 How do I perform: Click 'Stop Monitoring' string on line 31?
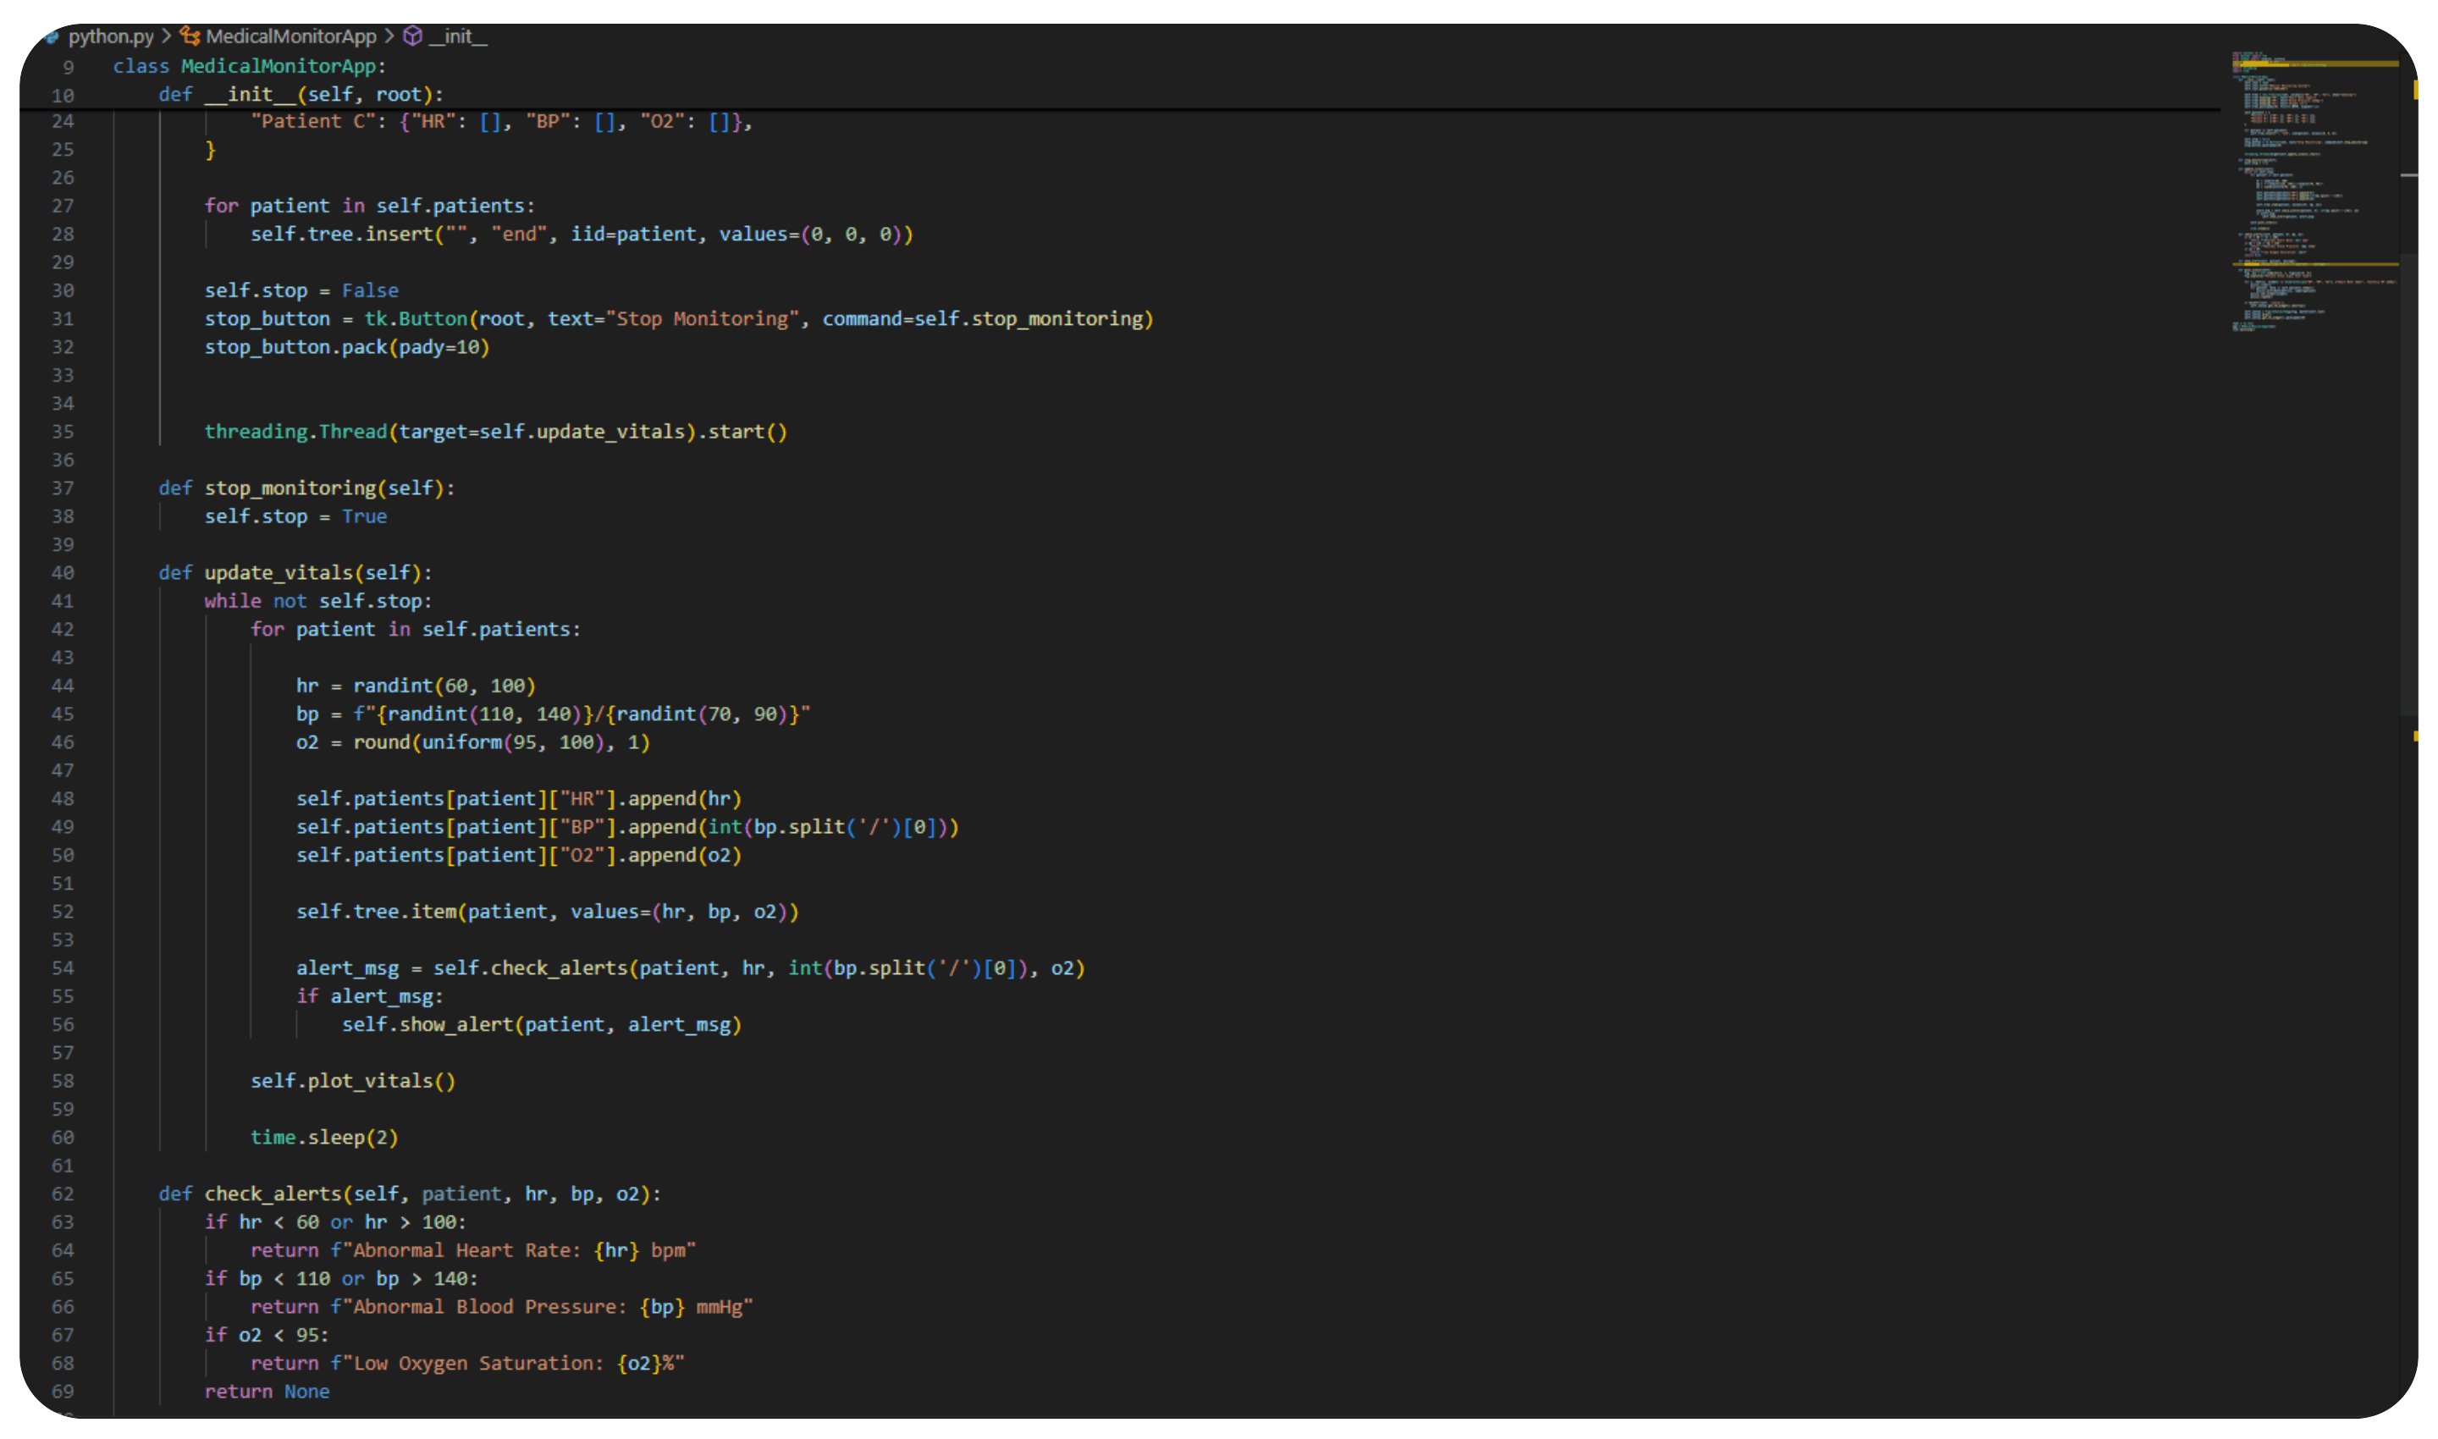[707, 319]
